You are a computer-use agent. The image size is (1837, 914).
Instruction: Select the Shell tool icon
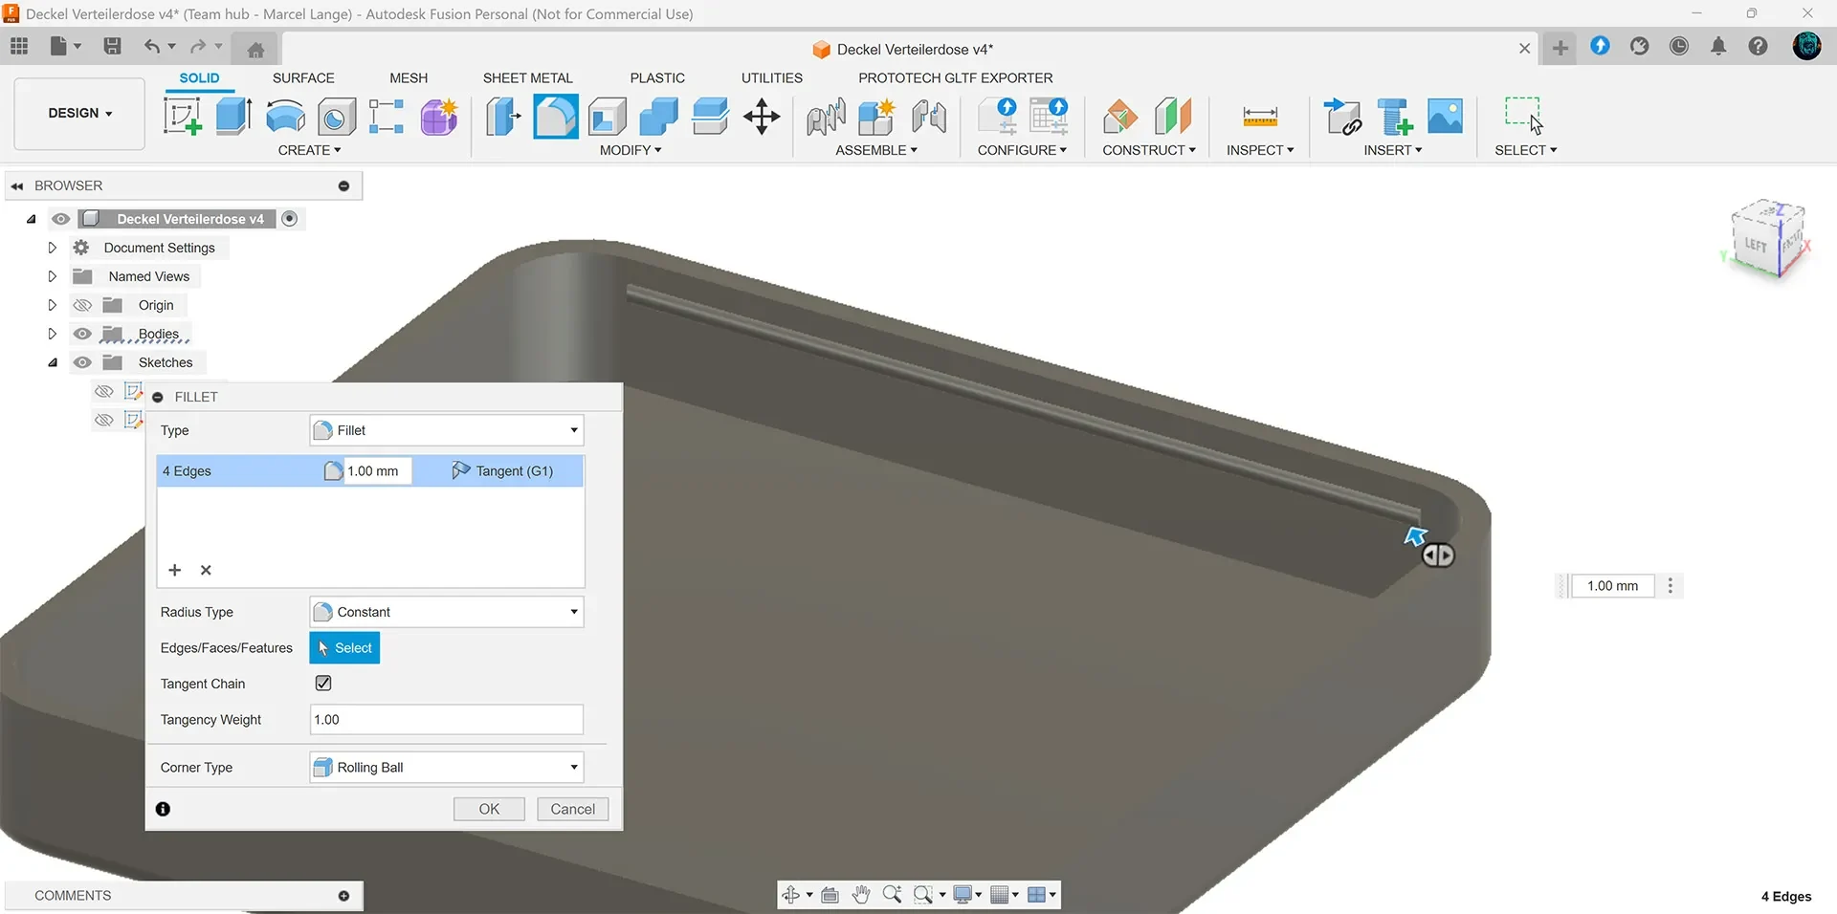coord(608,117)
